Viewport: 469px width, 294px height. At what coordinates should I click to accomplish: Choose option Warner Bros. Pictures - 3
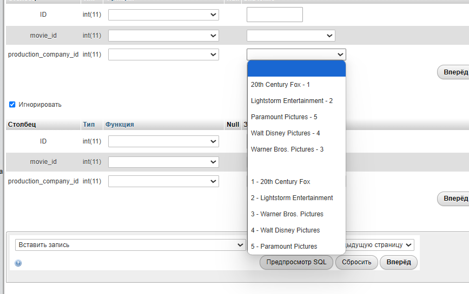coord(297,149)
